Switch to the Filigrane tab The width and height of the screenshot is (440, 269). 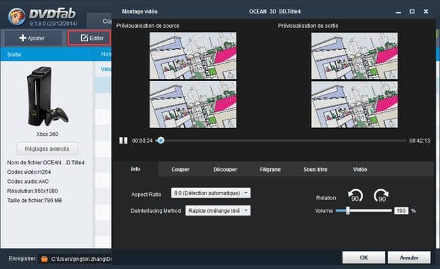270,169
